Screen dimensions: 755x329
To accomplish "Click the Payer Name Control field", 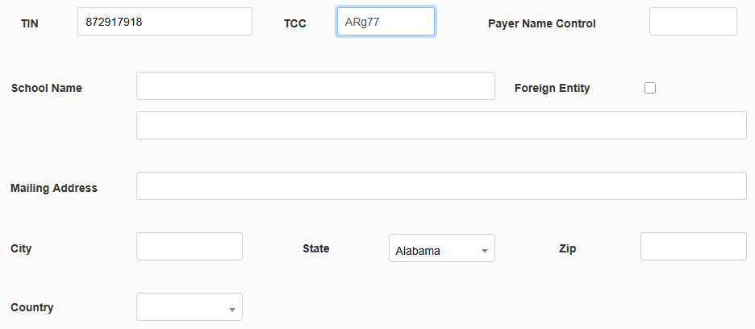I will 693,22.
